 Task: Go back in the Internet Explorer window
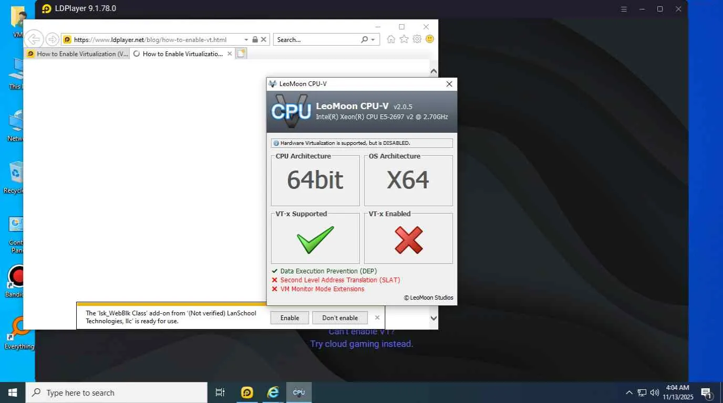point(34,39)
